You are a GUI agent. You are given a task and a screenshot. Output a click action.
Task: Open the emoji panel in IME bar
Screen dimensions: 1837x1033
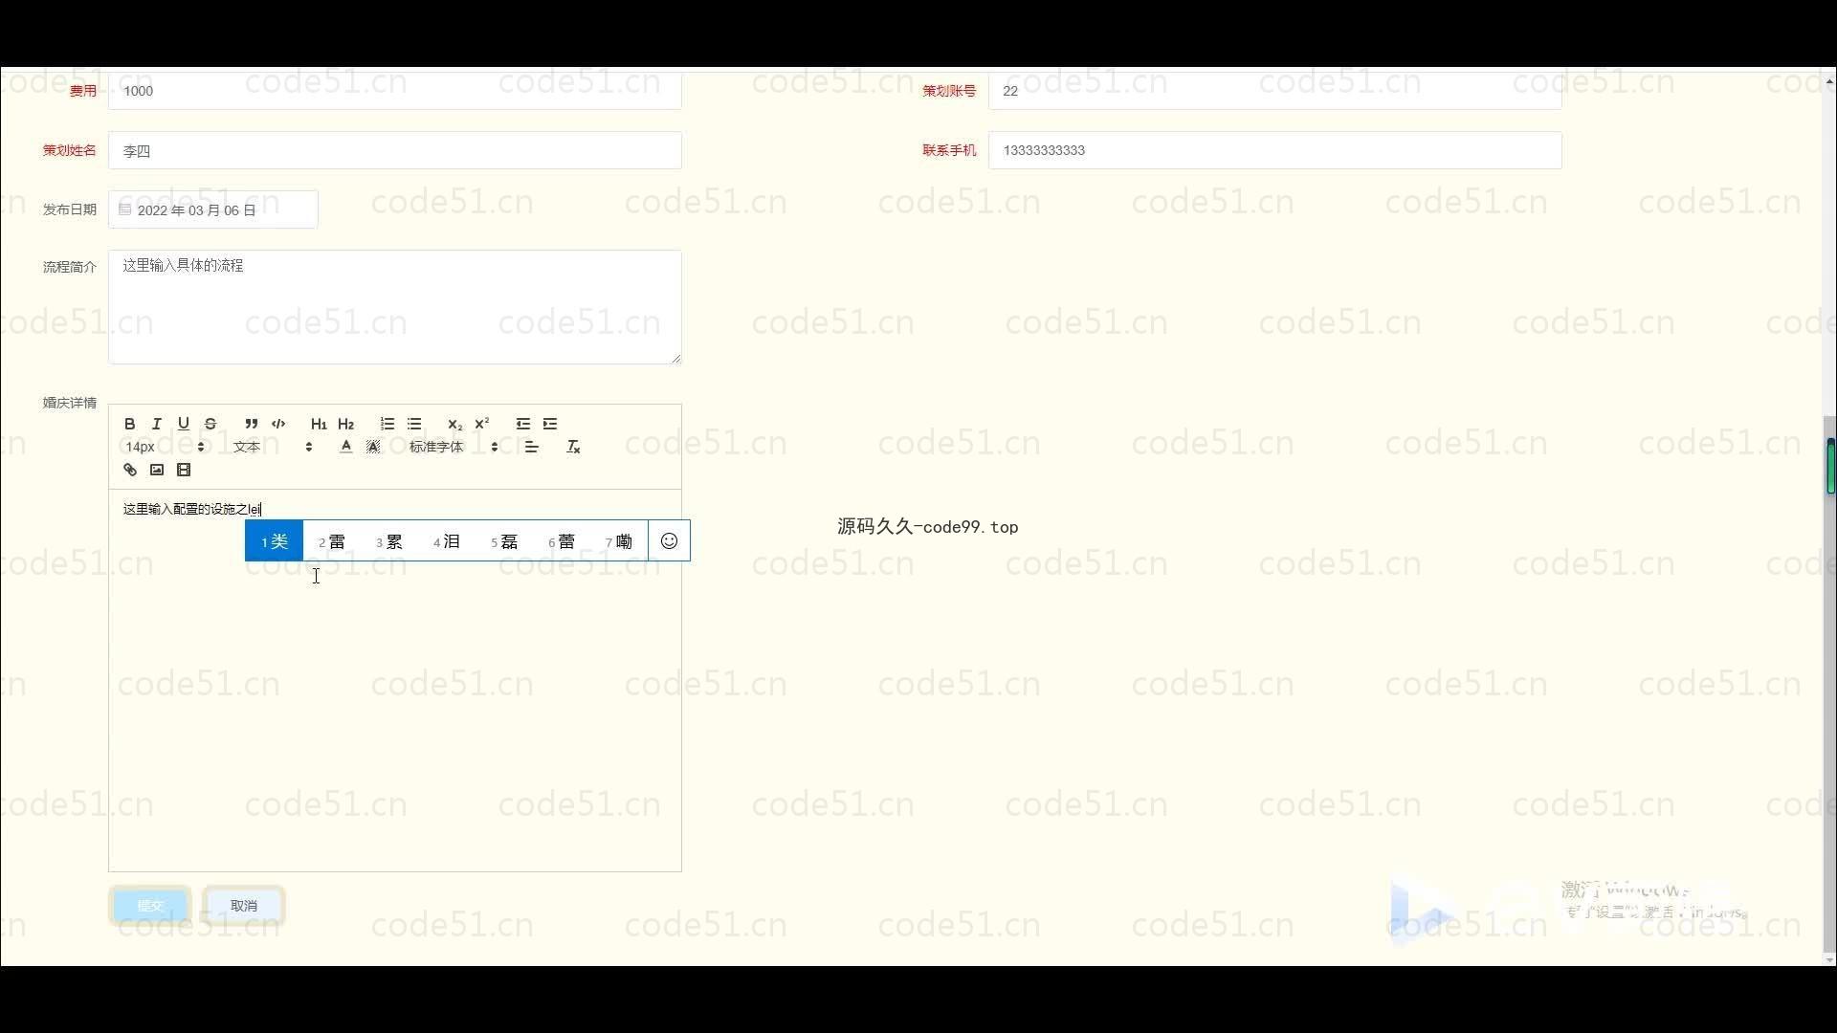(x=669, y=541)
